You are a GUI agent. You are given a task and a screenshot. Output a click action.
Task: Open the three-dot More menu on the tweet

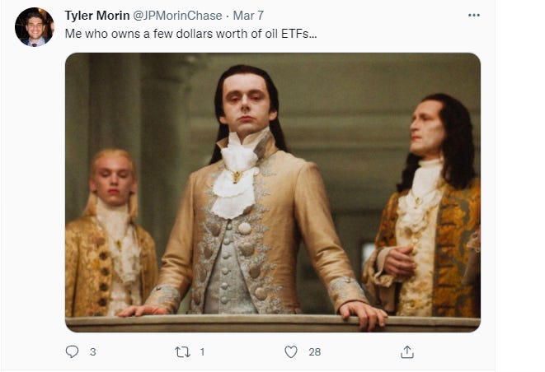coord(474,16)
